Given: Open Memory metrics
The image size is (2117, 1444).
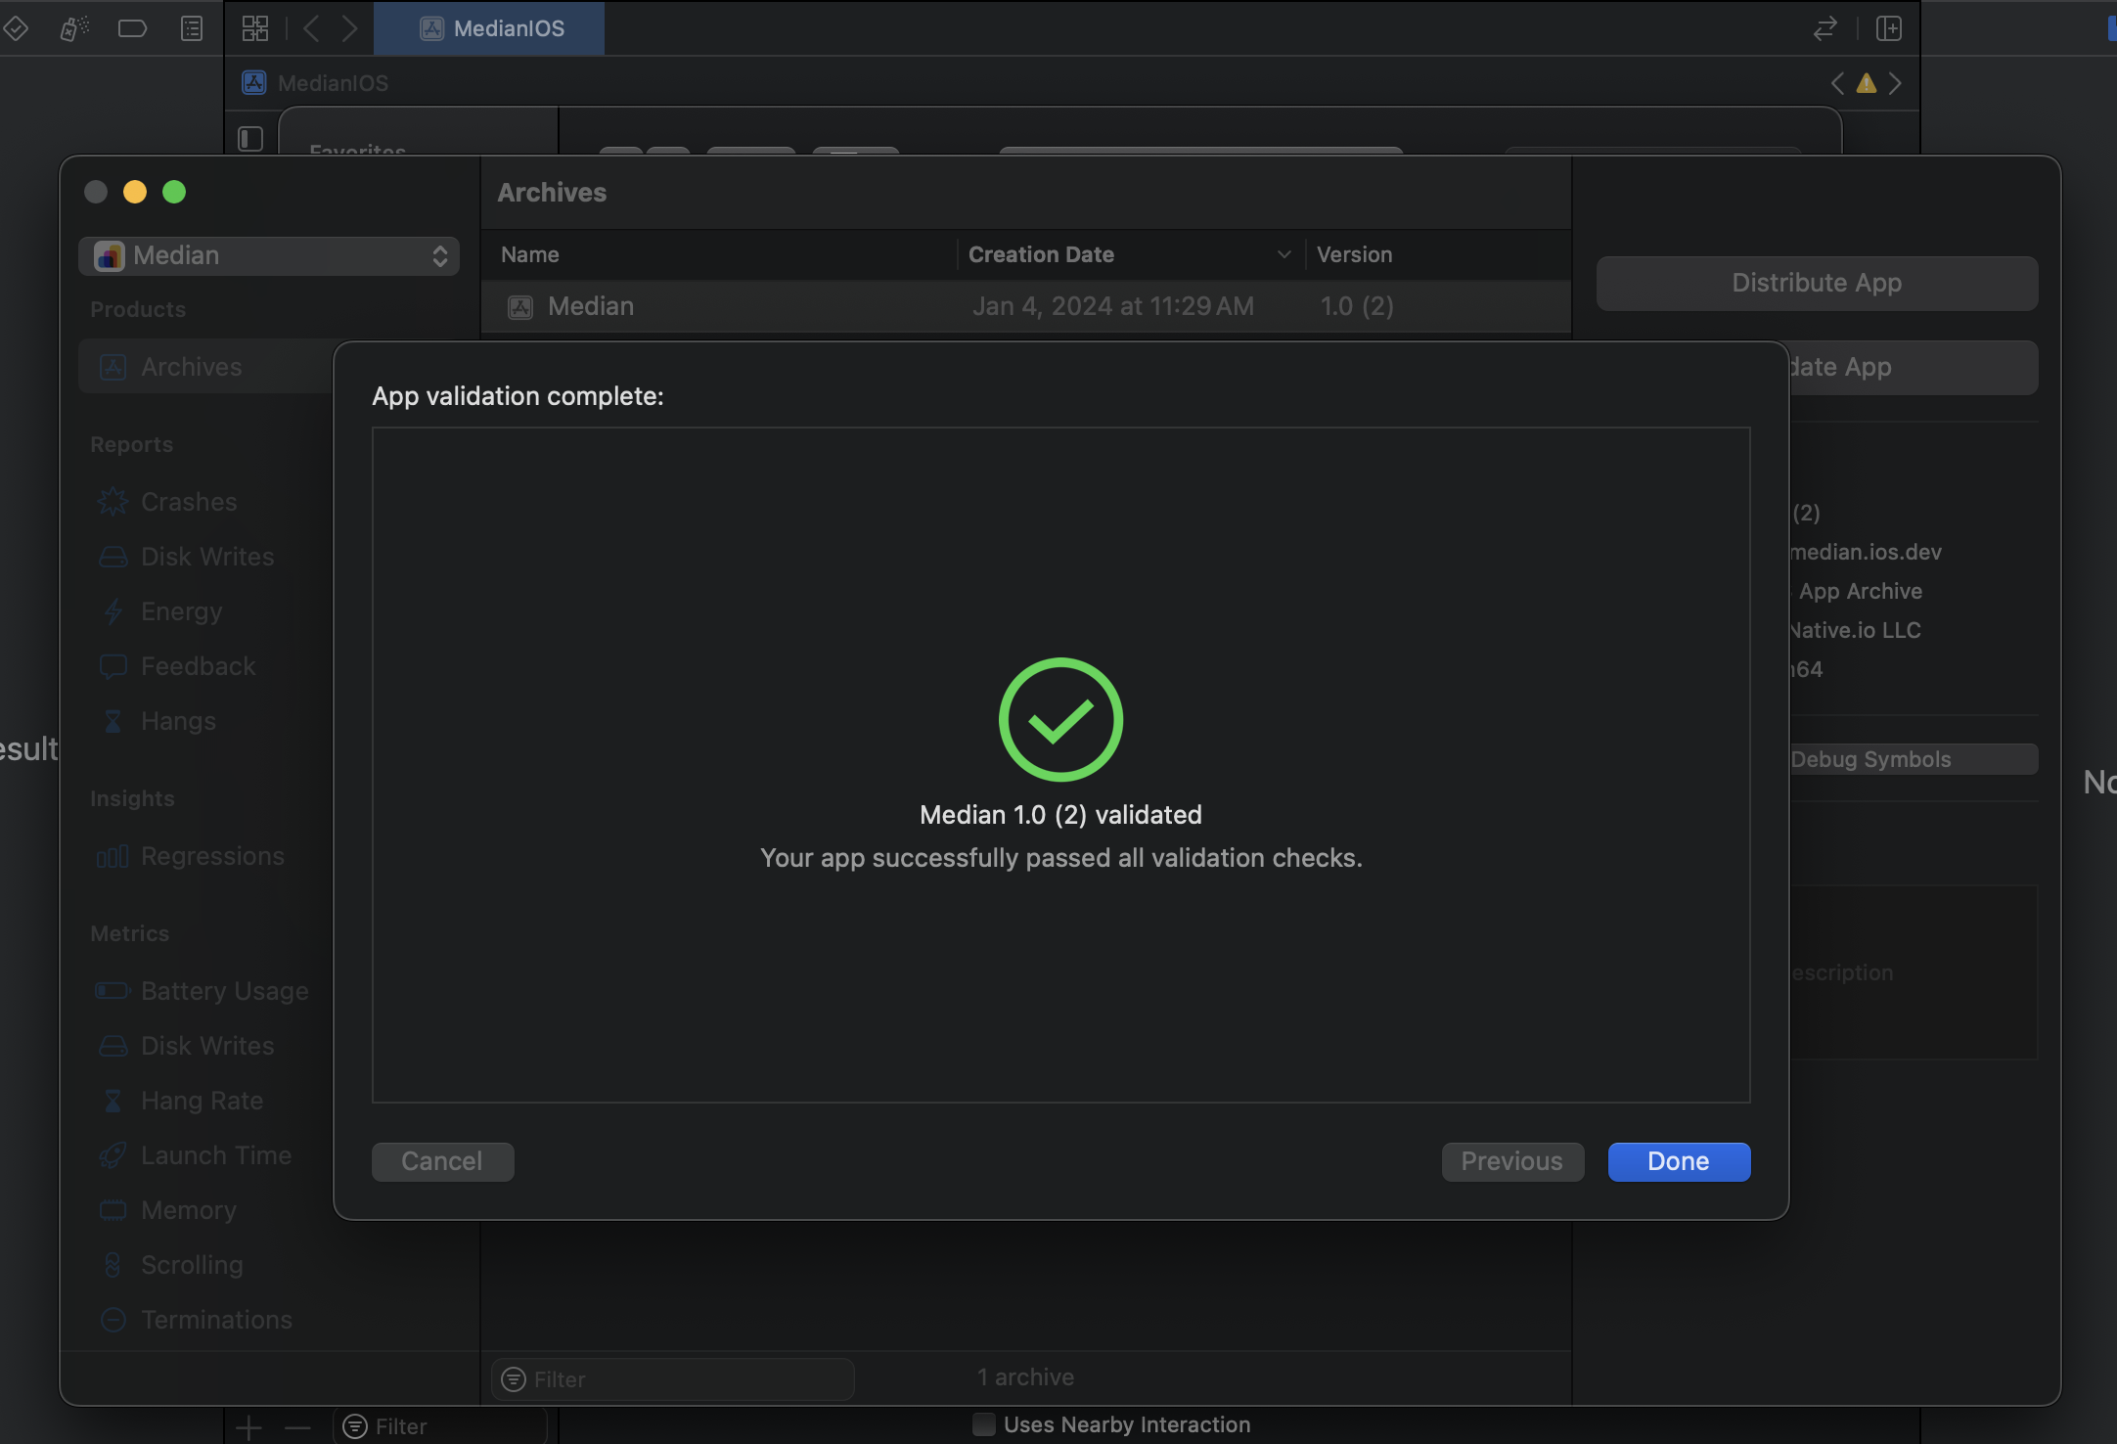Looking at the screenshot, I should point(189,1210).
